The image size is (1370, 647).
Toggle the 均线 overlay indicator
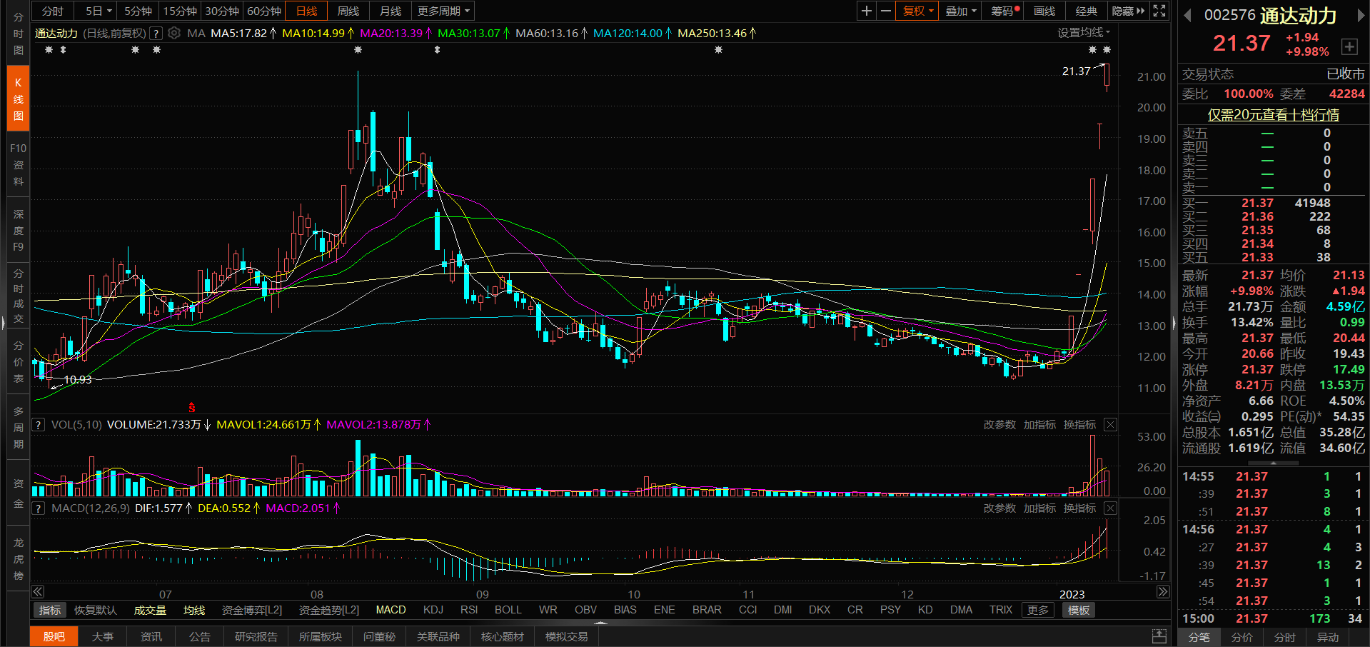[x=194, y=610]
